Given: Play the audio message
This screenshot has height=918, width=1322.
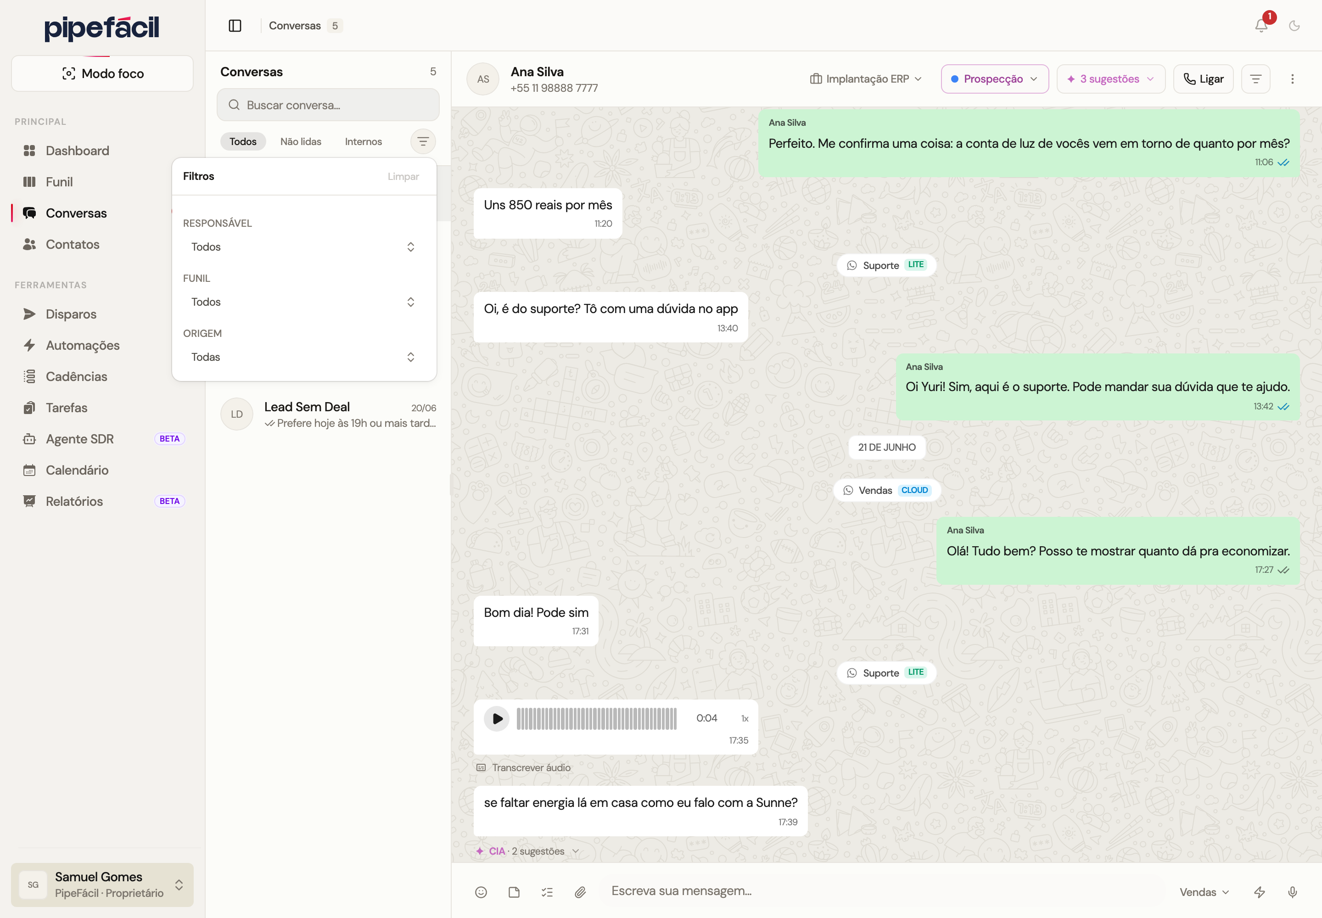Looking at the screenshot, I should (497, 718).
